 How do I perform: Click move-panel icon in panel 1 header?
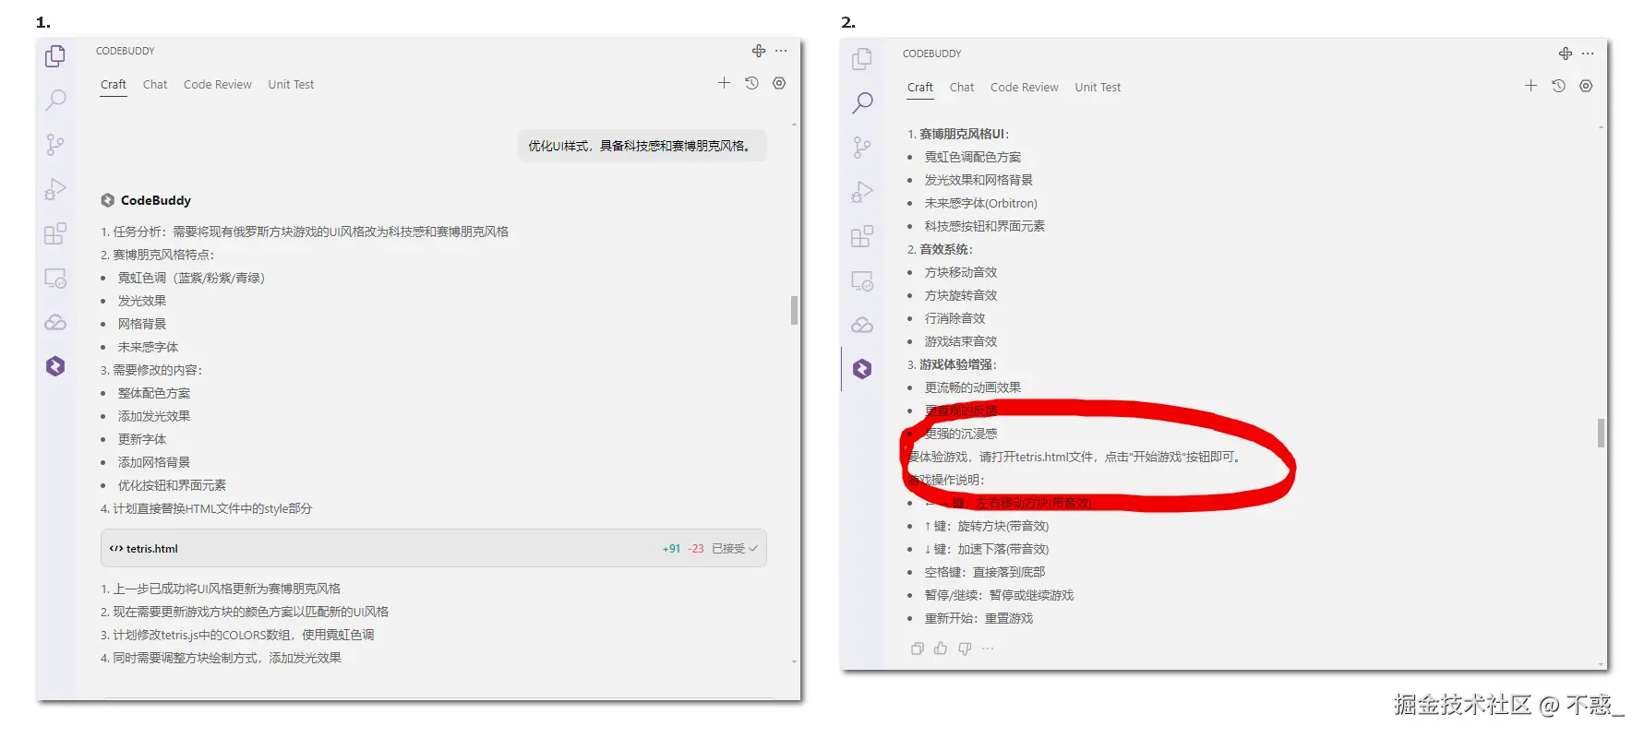coord(759,51)
